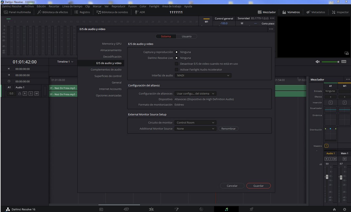Viewport: 351px width, 212px height.
Task: Enable Activar Fairlight Audio Accelerator checkbox
Action: pyautogui.click(x=177, y=69)
